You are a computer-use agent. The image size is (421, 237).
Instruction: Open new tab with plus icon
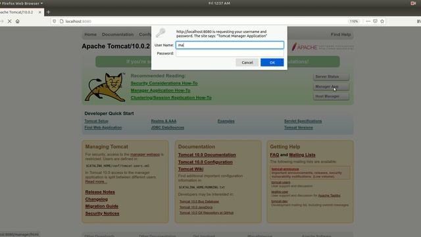(48, 12)
